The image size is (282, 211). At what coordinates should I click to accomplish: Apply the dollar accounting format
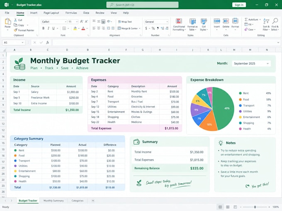[x=146, y=29]
